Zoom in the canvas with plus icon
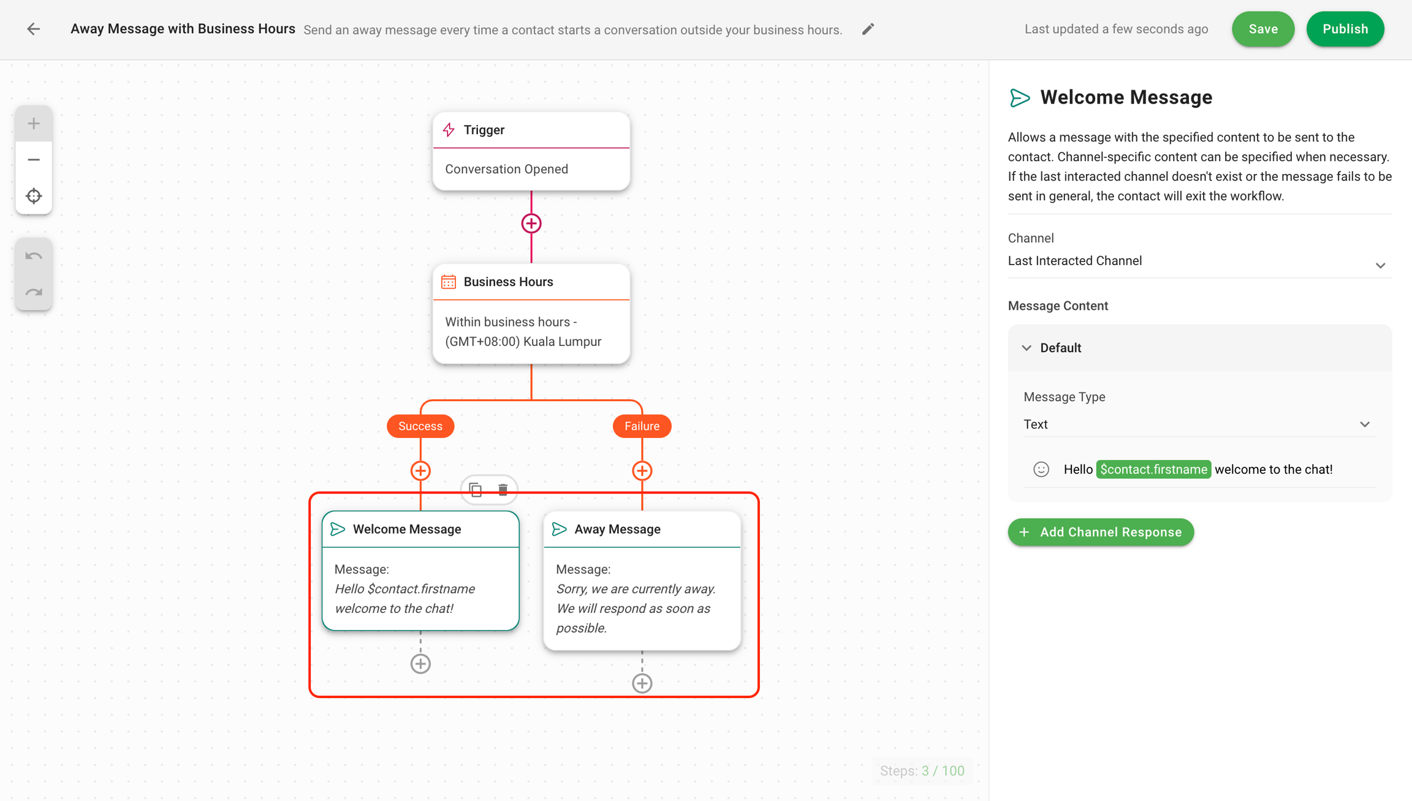The height and width of the screenshot is (801, 1412). click(34, 124)
